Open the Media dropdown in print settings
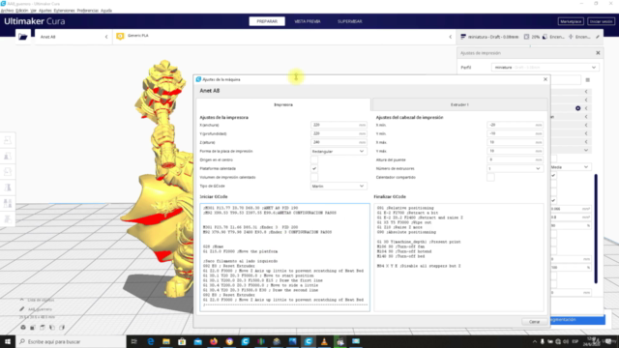619x348 pixels. (x=570, y=167)
